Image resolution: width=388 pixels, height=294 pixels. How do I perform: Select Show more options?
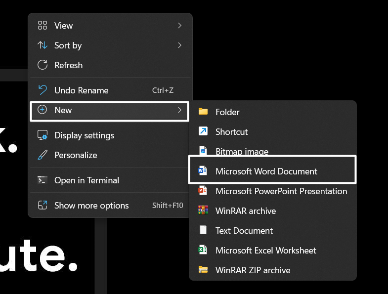(91, 206)
